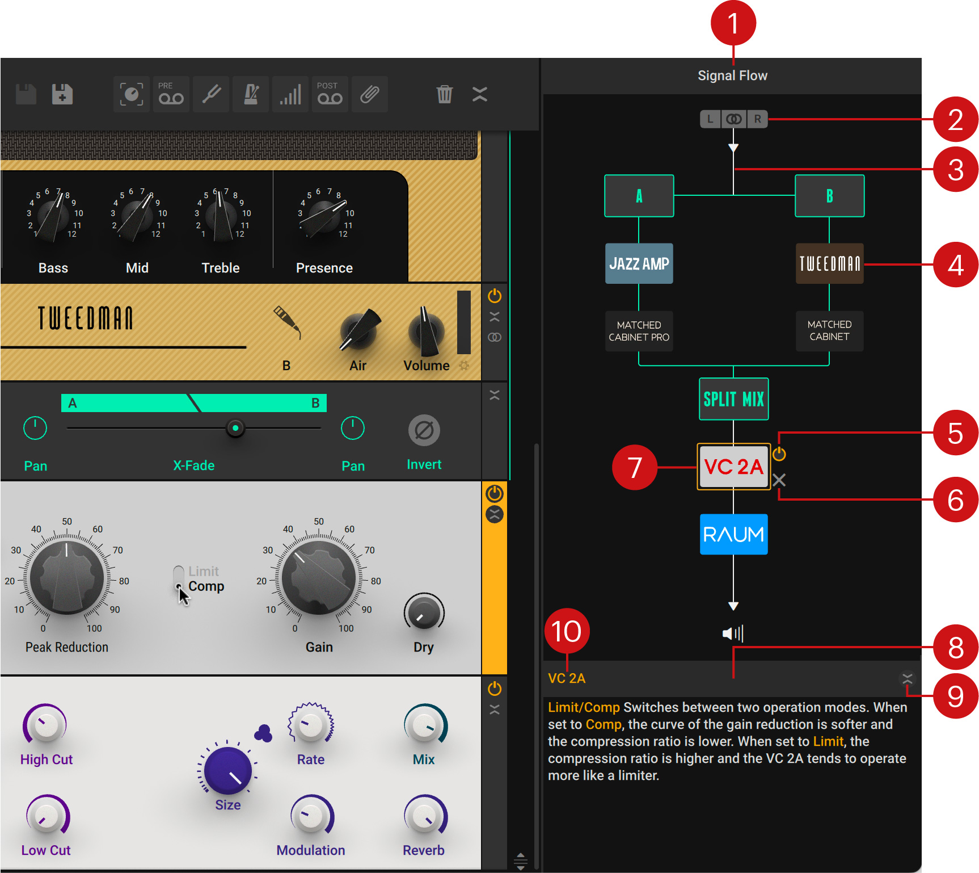The height and width of the screenshot is (873, 979).
Task: Click the speaker output icon in Signal Flow
Action: [x=733, y=633]
